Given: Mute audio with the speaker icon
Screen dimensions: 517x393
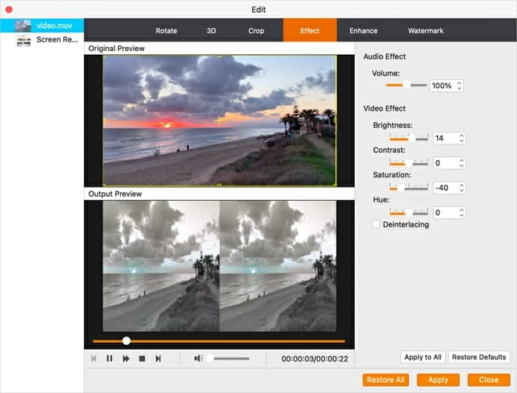Looking at the screenshot, I should click(199, 358).
